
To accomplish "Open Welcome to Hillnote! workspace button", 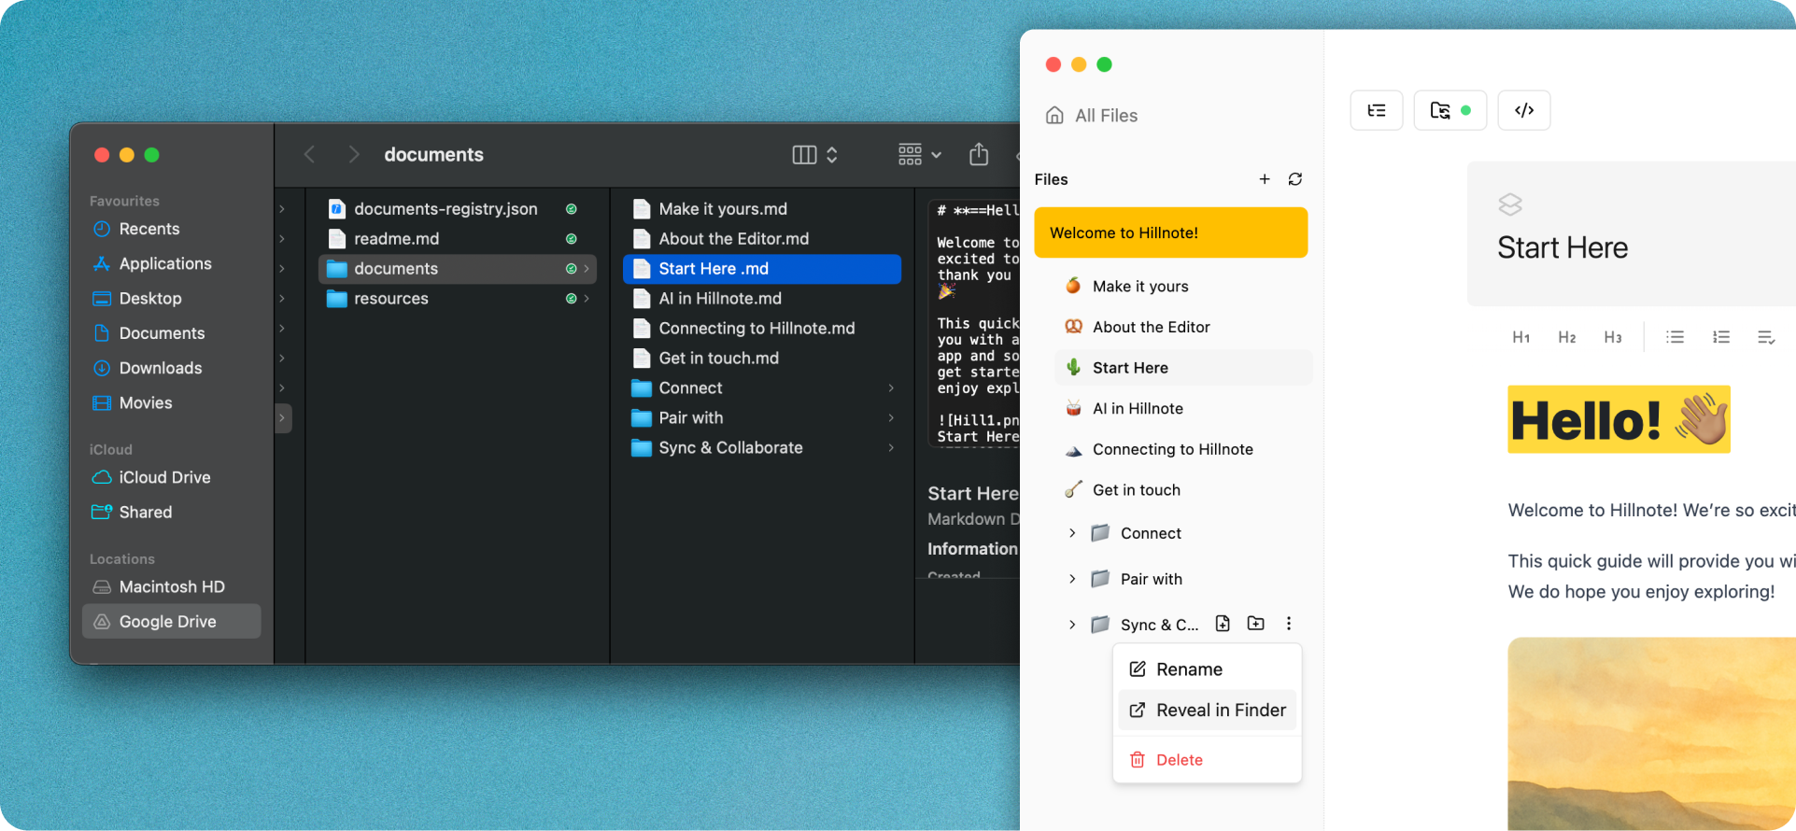I will coord(1171,232).
